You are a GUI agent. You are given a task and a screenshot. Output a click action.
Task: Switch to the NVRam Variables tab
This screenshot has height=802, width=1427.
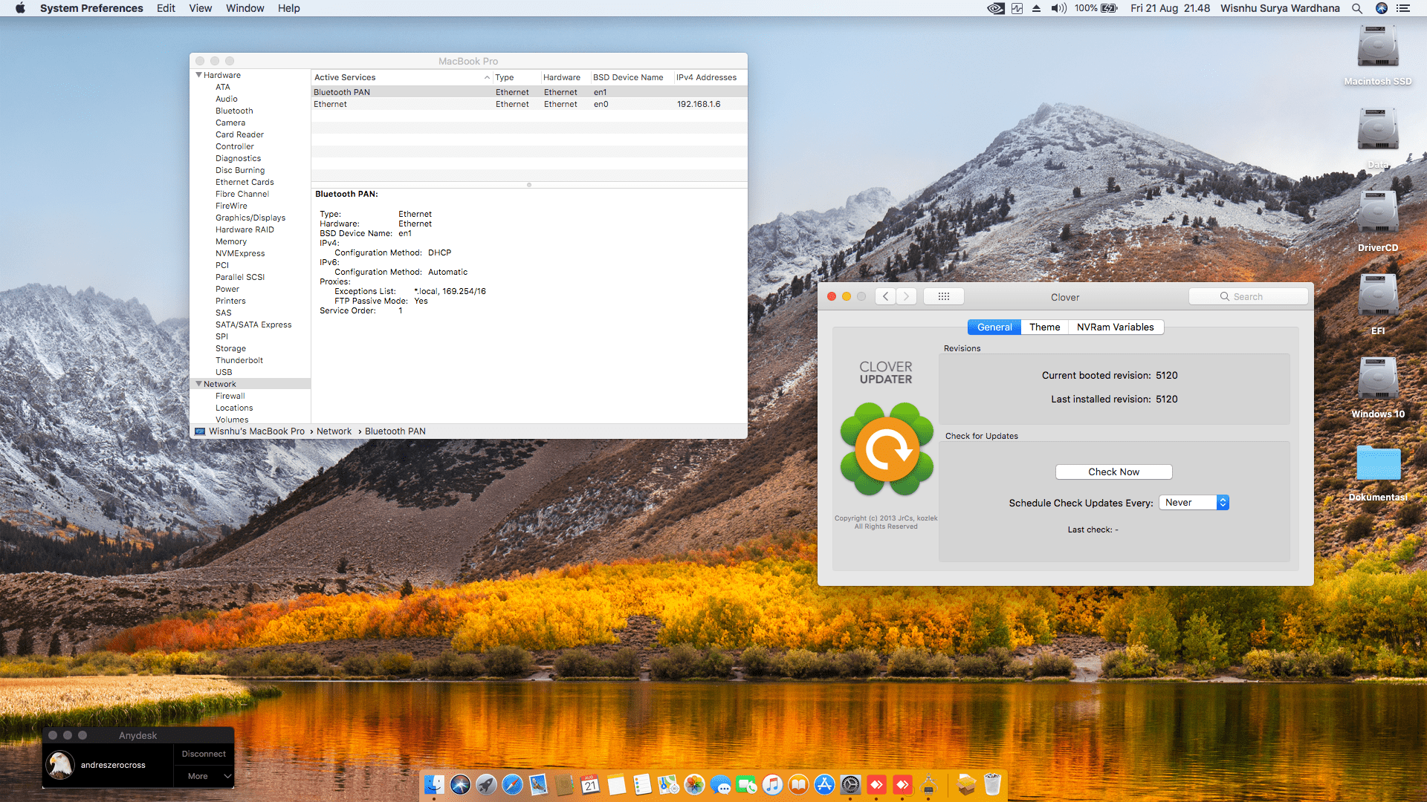[1115, 327]
